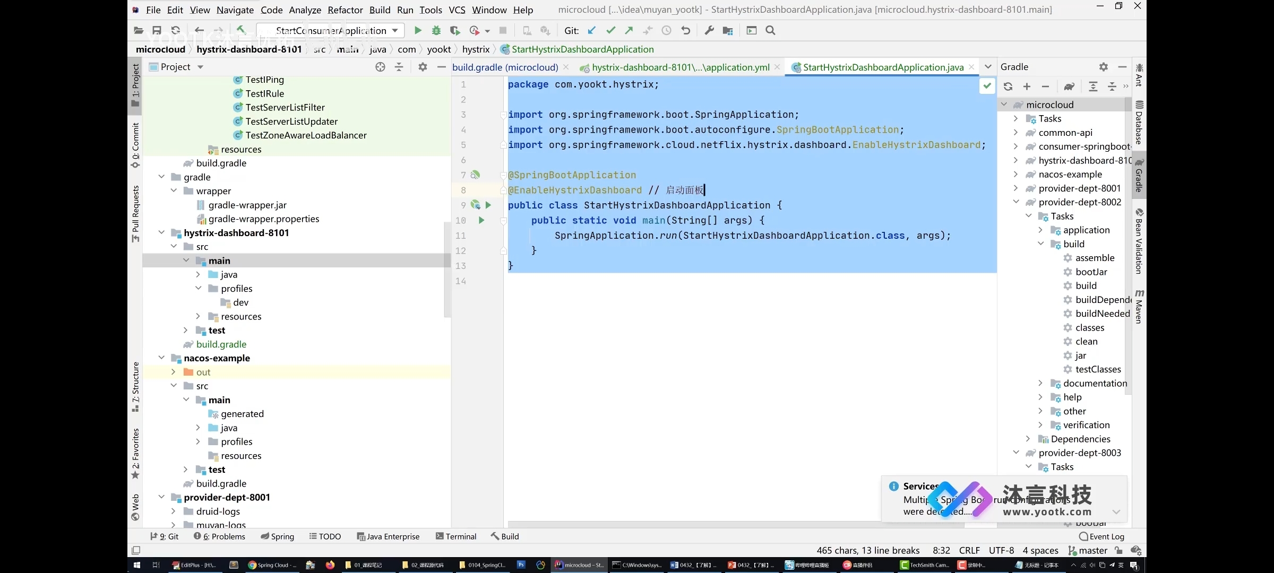The width and height of the screenshot is (1274, 573).
Task: Collapse the gradle wrapper folder
Action: point(174,190)
